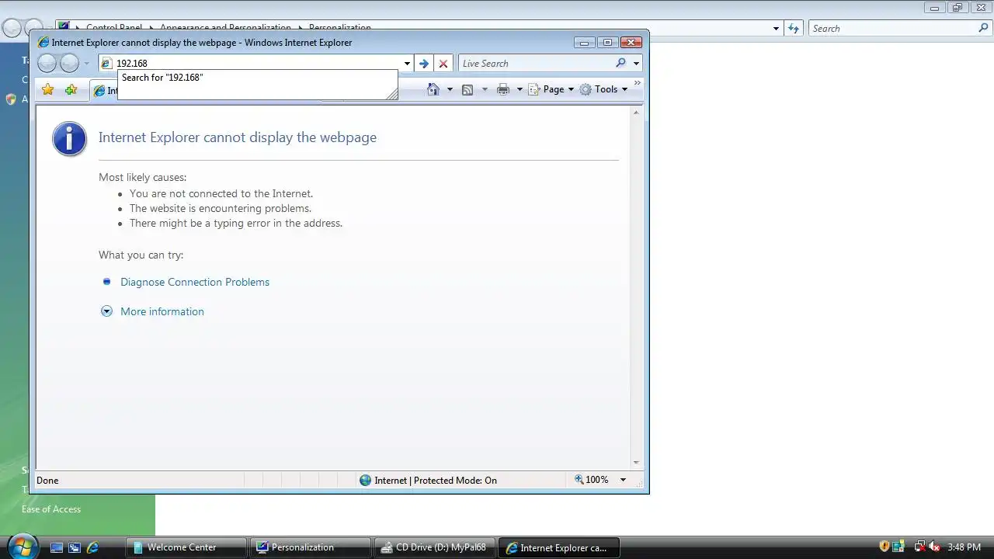Click the 100% zoom value
This screenshot has width=994, height=559.
597,480
